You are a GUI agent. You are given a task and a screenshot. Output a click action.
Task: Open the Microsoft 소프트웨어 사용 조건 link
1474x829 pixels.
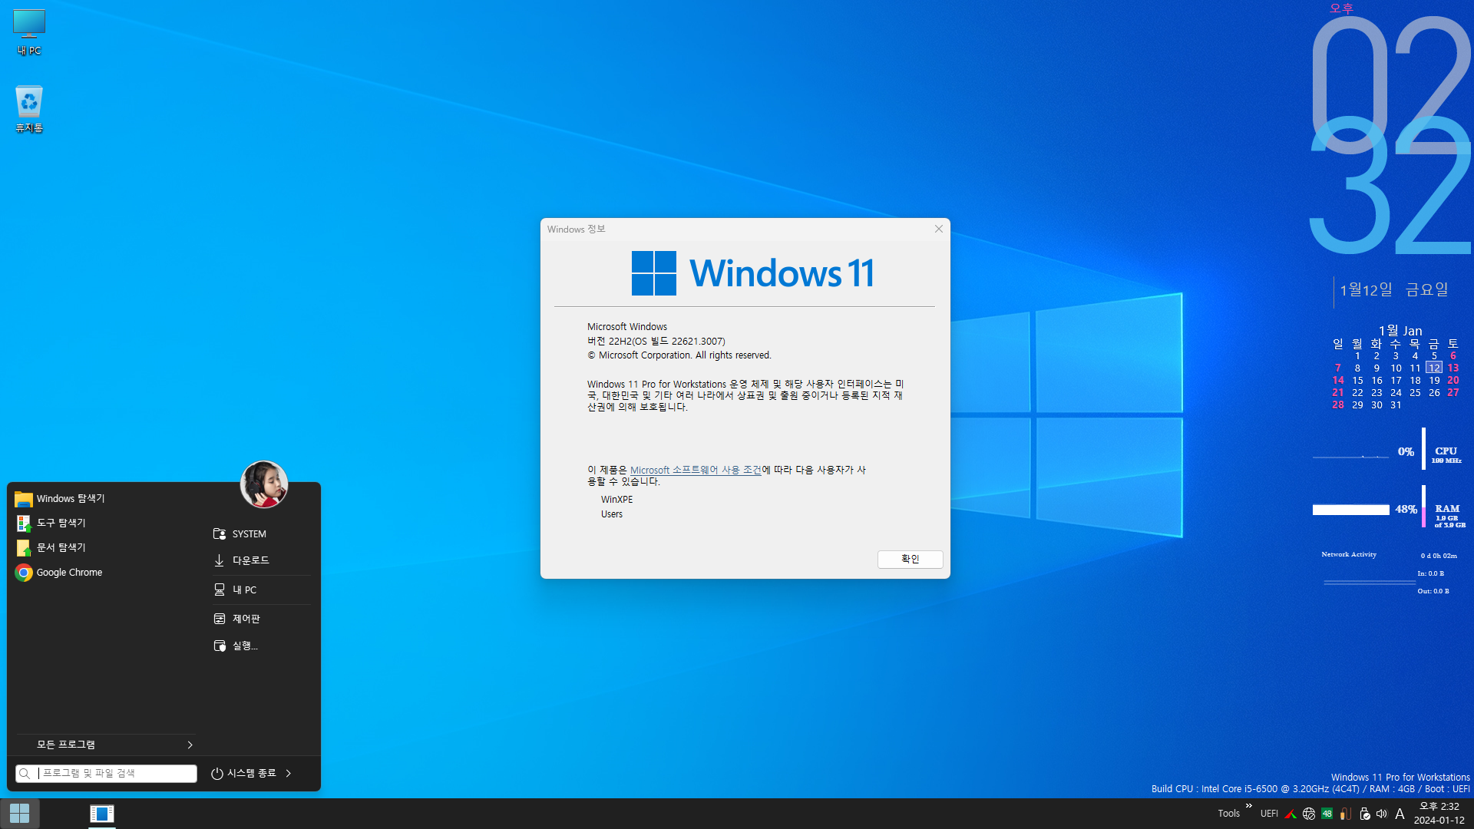point(696,470)
